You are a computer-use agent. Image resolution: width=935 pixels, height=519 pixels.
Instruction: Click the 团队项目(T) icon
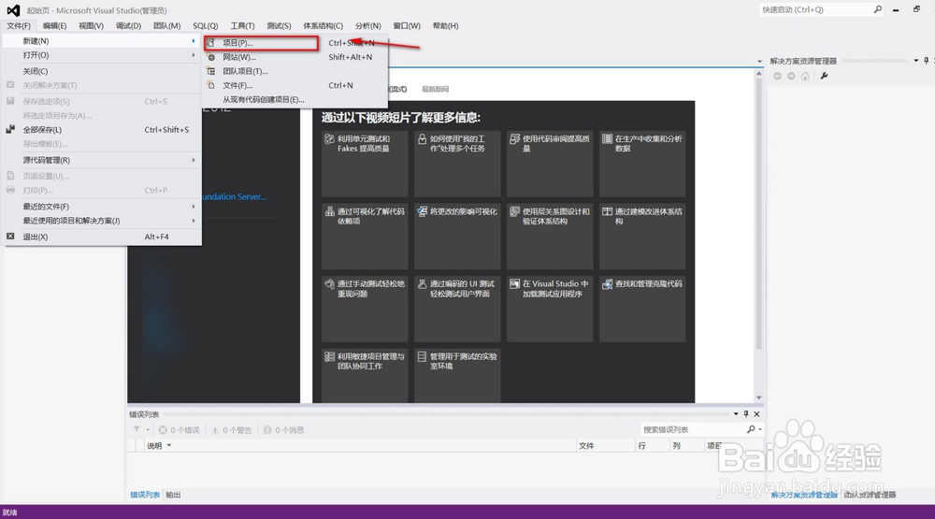[x=210, y=71]
